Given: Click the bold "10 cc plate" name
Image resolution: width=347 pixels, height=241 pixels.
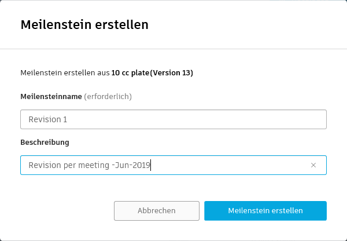Looking at the screenshot, I should point(131,73).
